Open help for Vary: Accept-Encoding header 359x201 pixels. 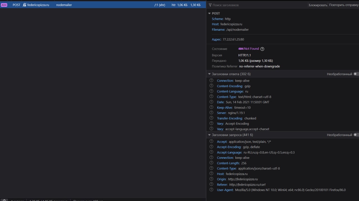(211, 123)
